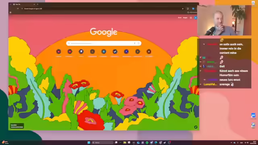Open Steam from the taskbar
258x145 pixels.
165,143
